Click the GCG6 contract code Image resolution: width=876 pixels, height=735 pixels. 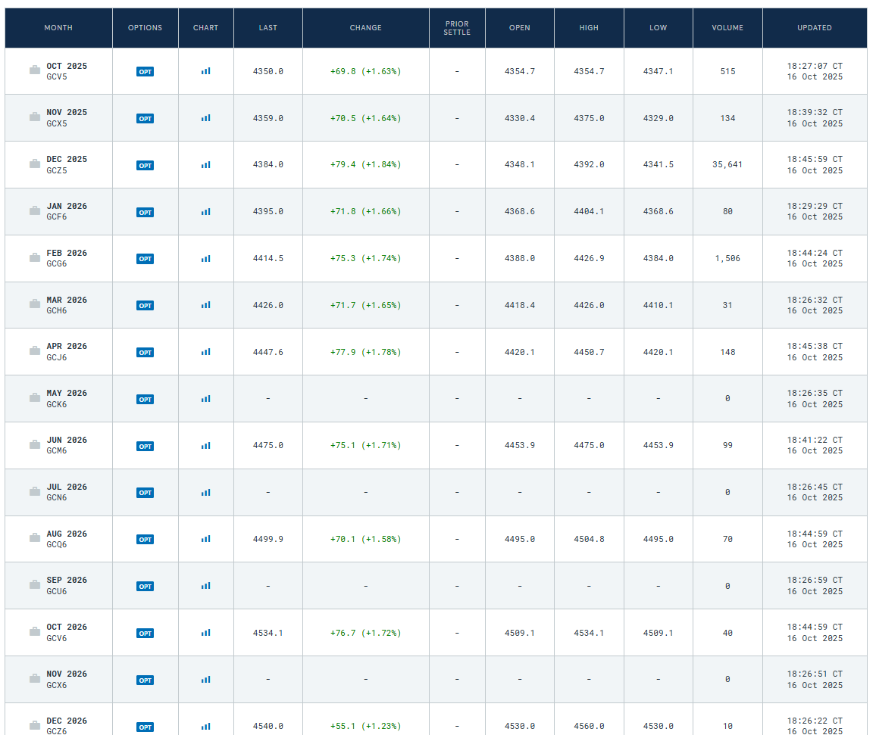click(56, 264)
